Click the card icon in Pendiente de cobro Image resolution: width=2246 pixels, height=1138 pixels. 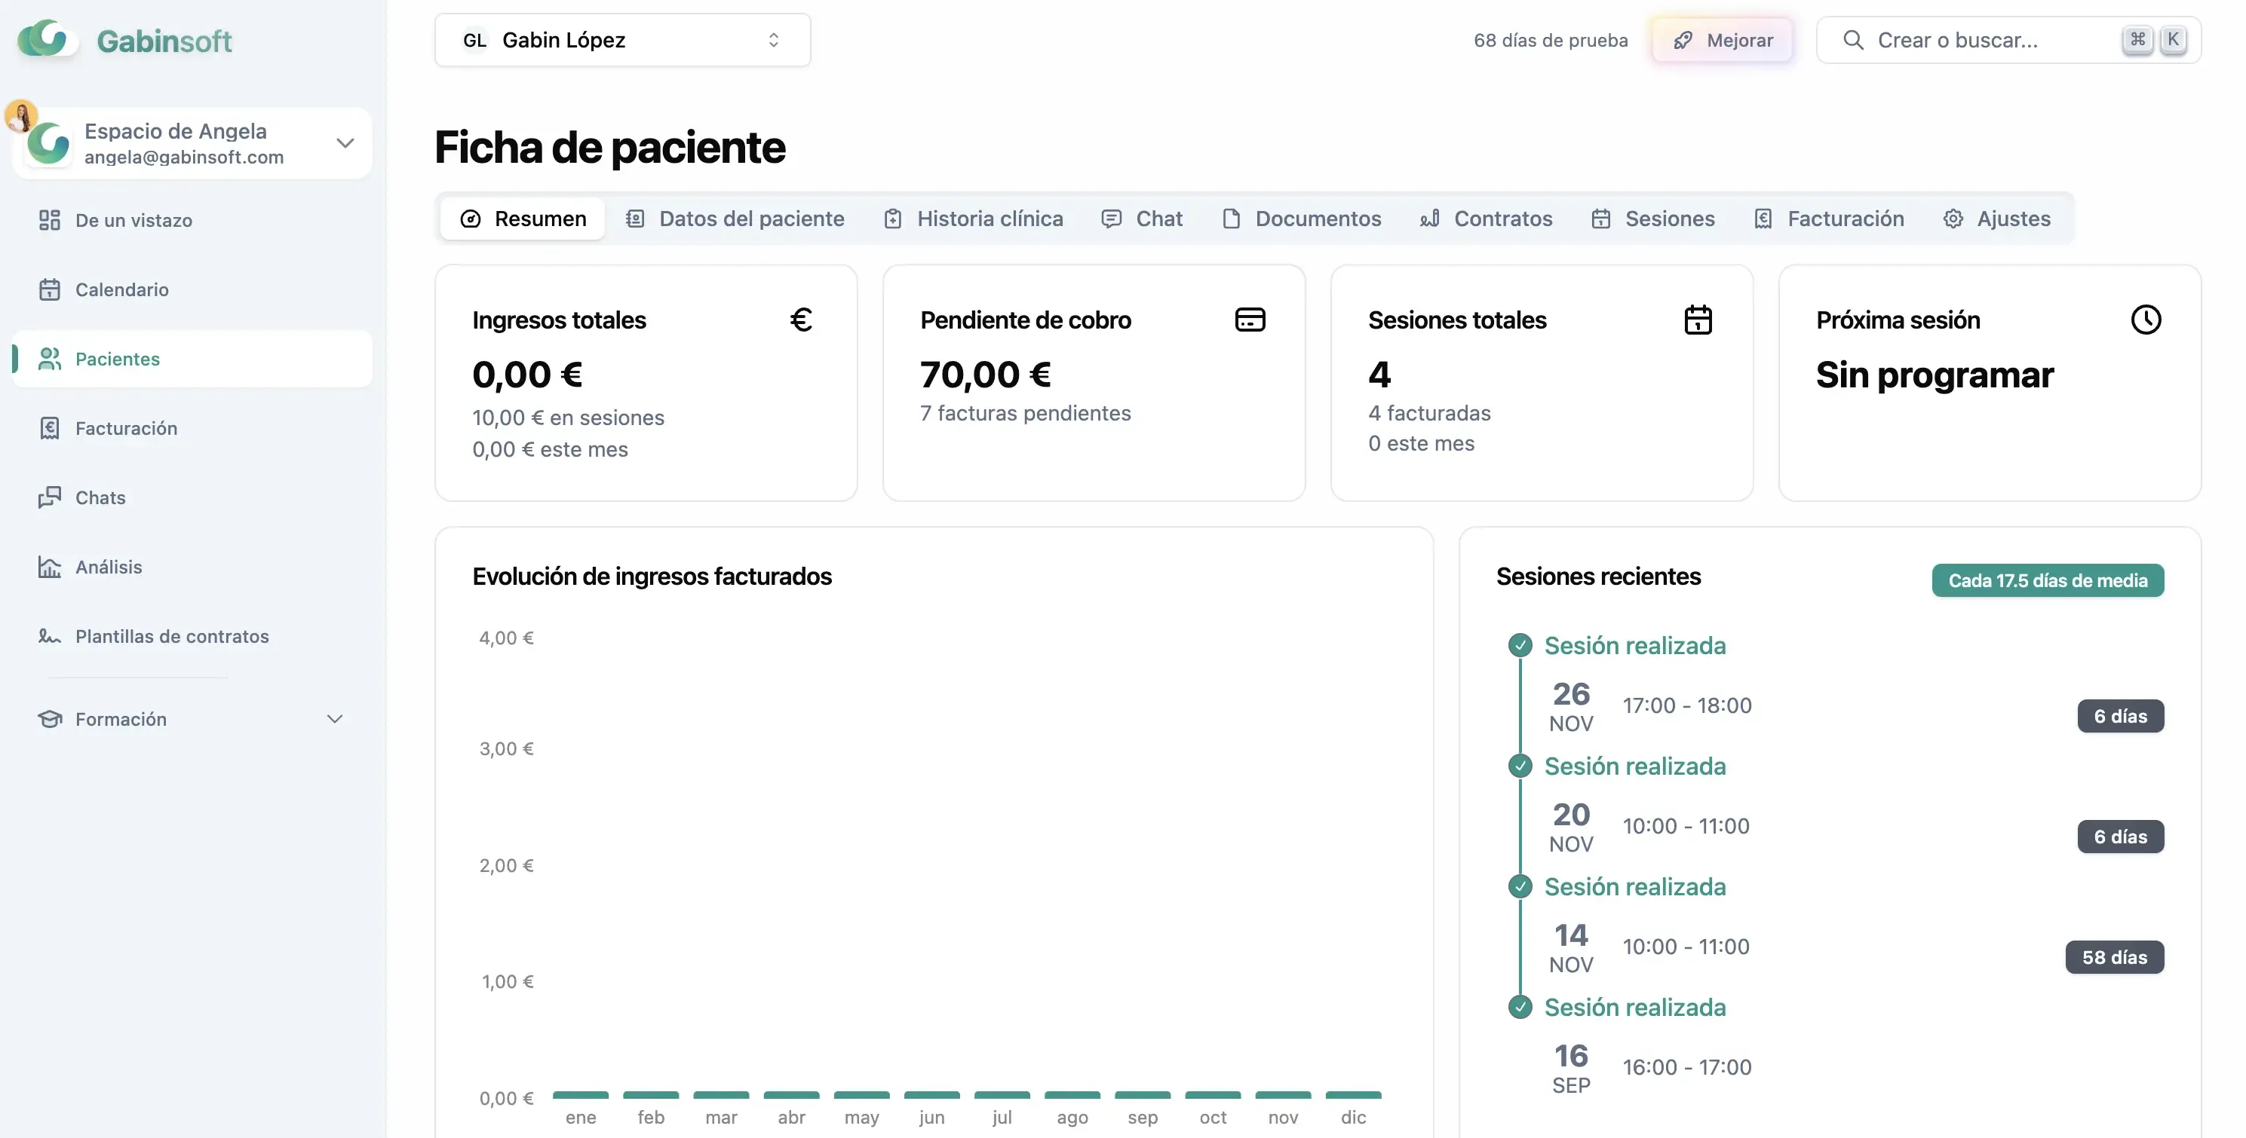coord(1250,320)
